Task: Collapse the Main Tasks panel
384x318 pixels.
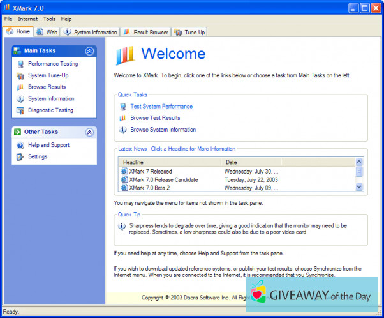Action: [89, 50]
